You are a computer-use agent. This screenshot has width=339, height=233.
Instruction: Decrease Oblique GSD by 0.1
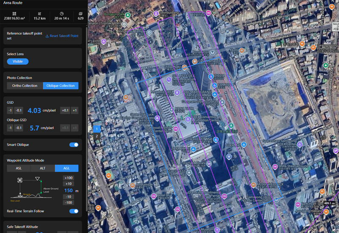[19, 128]
